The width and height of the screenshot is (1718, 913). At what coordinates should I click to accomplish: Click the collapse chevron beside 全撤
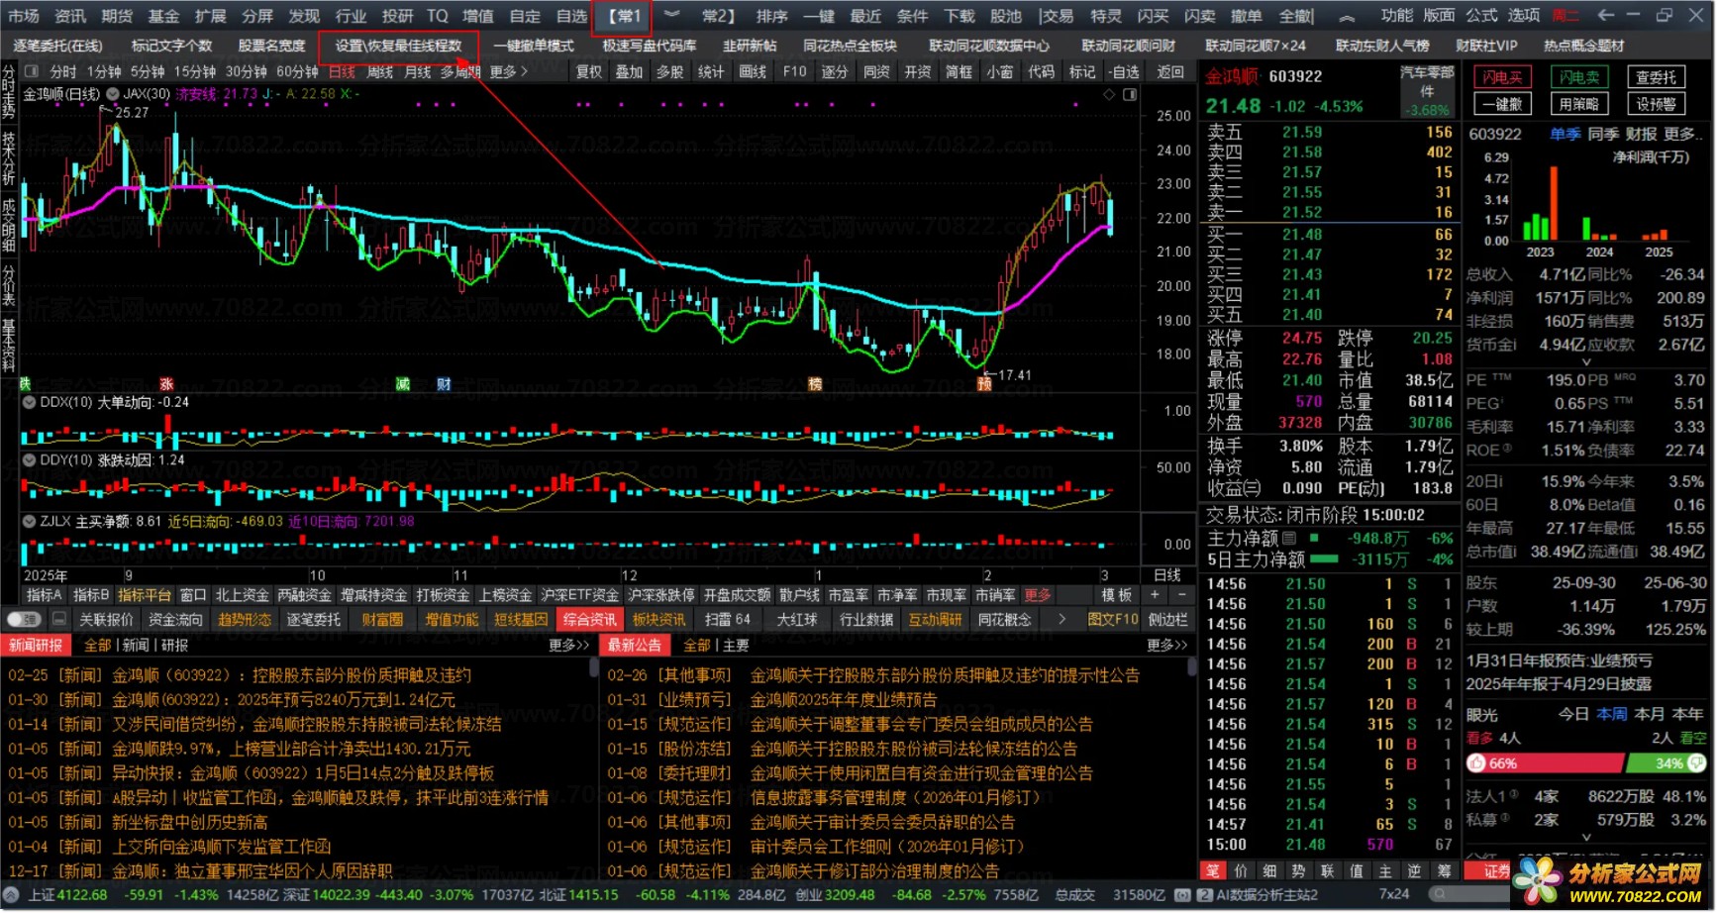pyautogui.click(x=1348, y=16)
